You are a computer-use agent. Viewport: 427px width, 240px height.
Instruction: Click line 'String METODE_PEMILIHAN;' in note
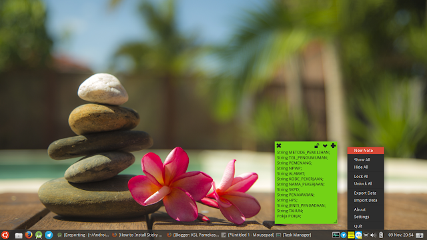[x=303, y=153]
